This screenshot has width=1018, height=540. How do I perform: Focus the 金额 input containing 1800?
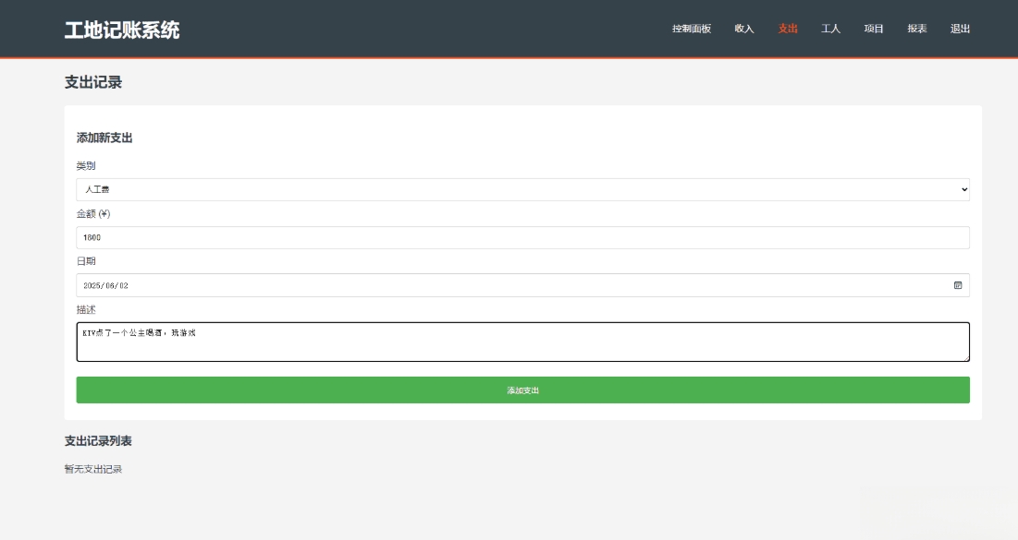click(x=522, y=237)
